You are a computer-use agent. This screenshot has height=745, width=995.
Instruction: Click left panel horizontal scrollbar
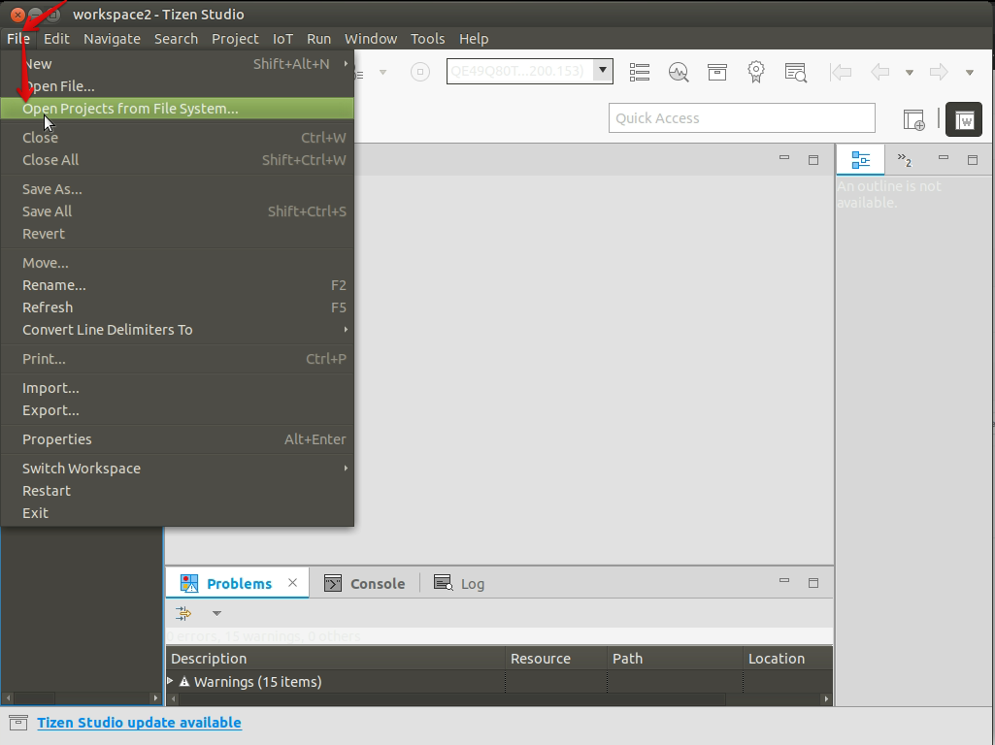82,698
